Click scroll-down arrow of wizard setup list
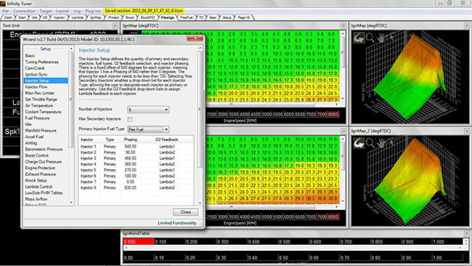 71,203
